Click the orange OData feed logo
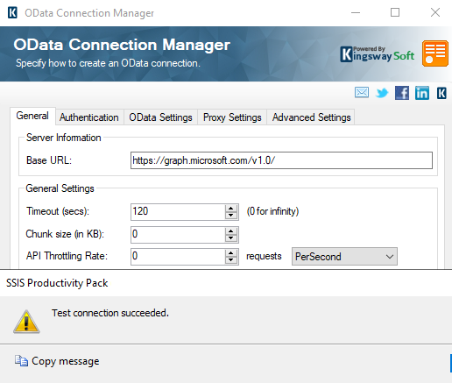This screenshot has height=383, width=452. 435,53
